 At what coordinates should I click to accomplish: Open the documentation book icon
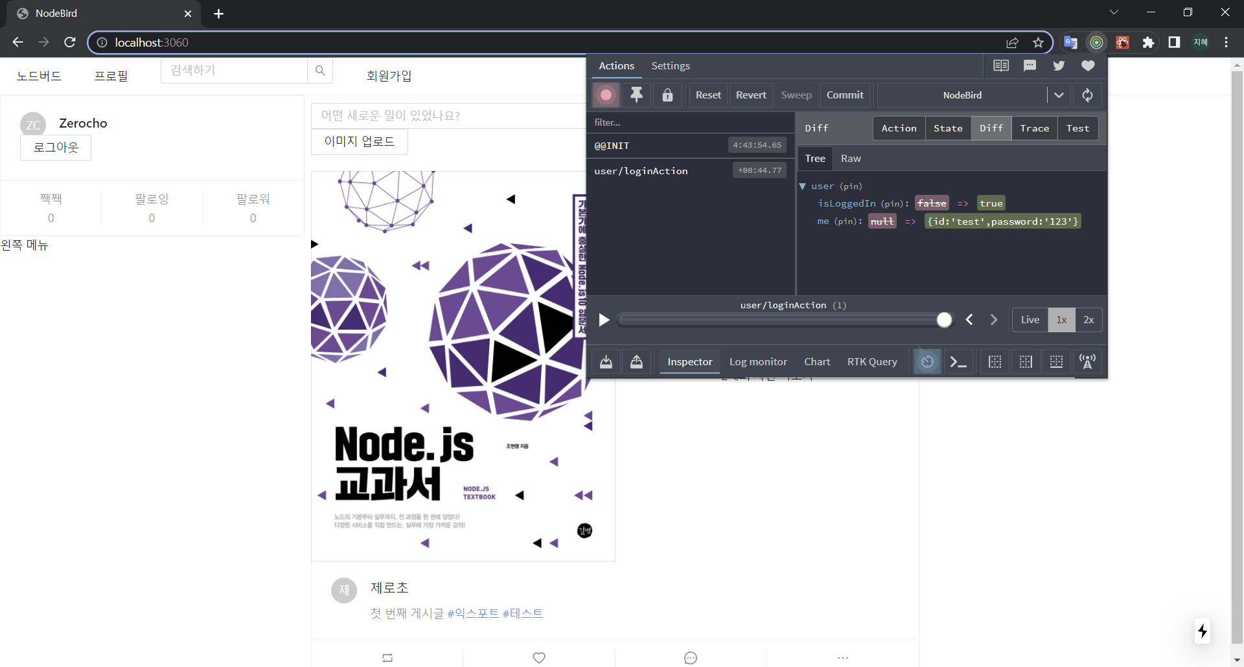tap(1001, 65)
